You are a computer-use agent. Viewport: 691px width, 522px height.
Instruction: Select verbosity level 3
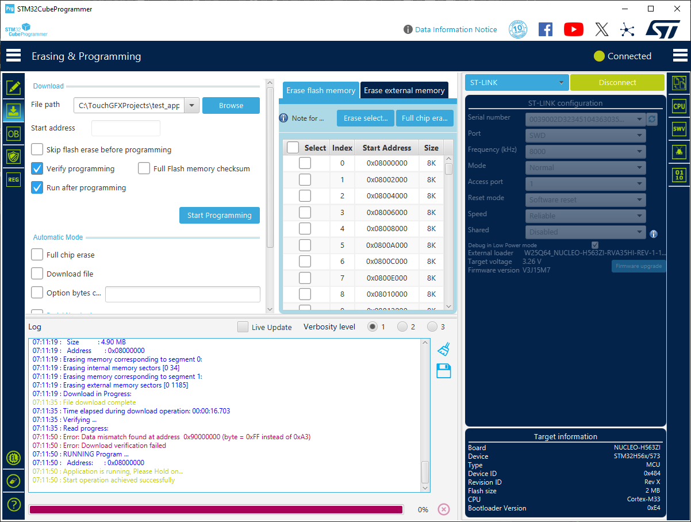pyautogui.click(x=432, y=327)
